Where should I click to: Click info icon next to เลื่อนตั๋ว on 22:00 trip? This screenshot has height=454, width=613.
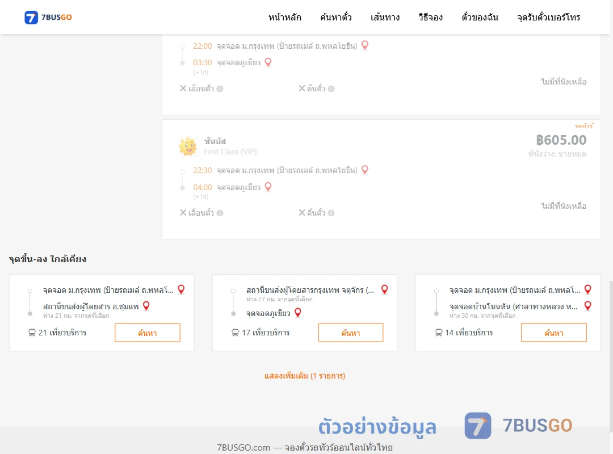pos(220,89)
